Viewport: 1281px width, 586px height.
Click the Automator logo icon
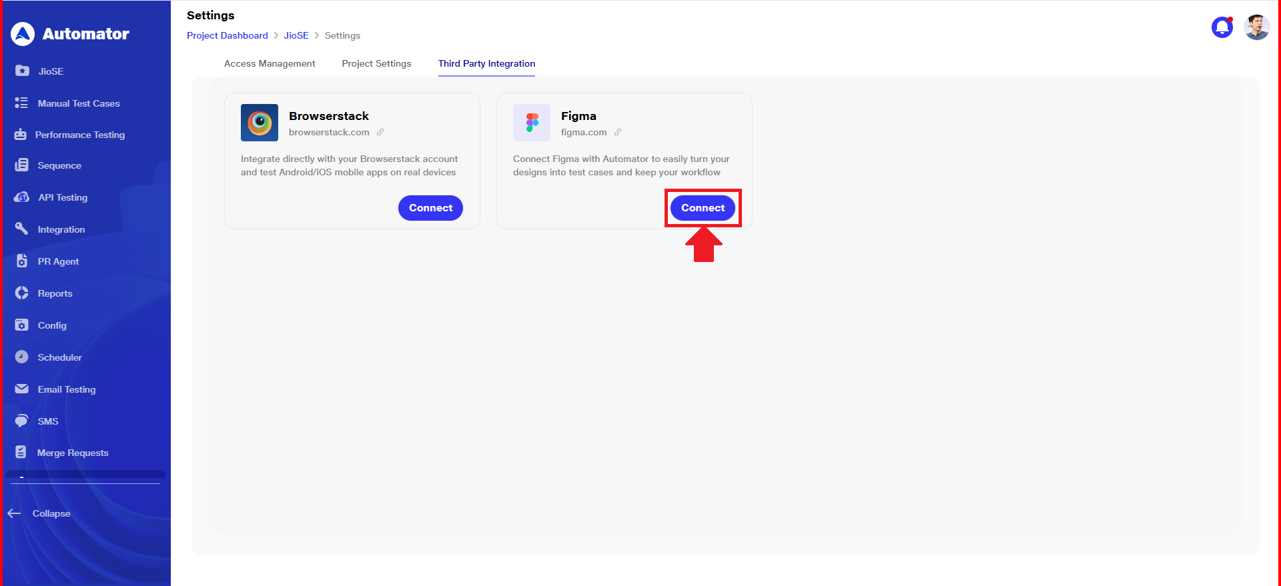pos(23,34)
